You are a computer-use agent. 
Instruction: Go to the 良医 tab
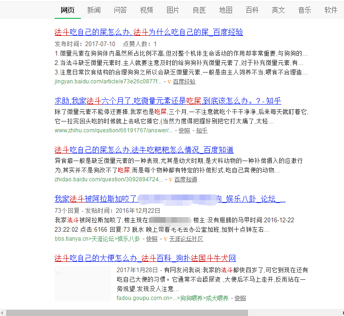point(199,10)
